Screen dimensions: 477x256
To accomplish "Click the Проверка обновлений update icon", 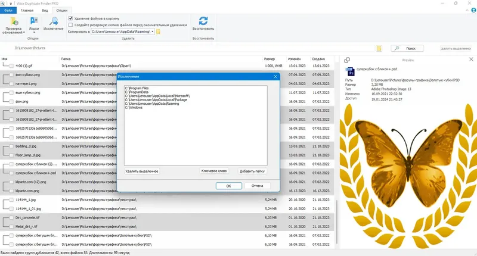I will coord(13,21).
